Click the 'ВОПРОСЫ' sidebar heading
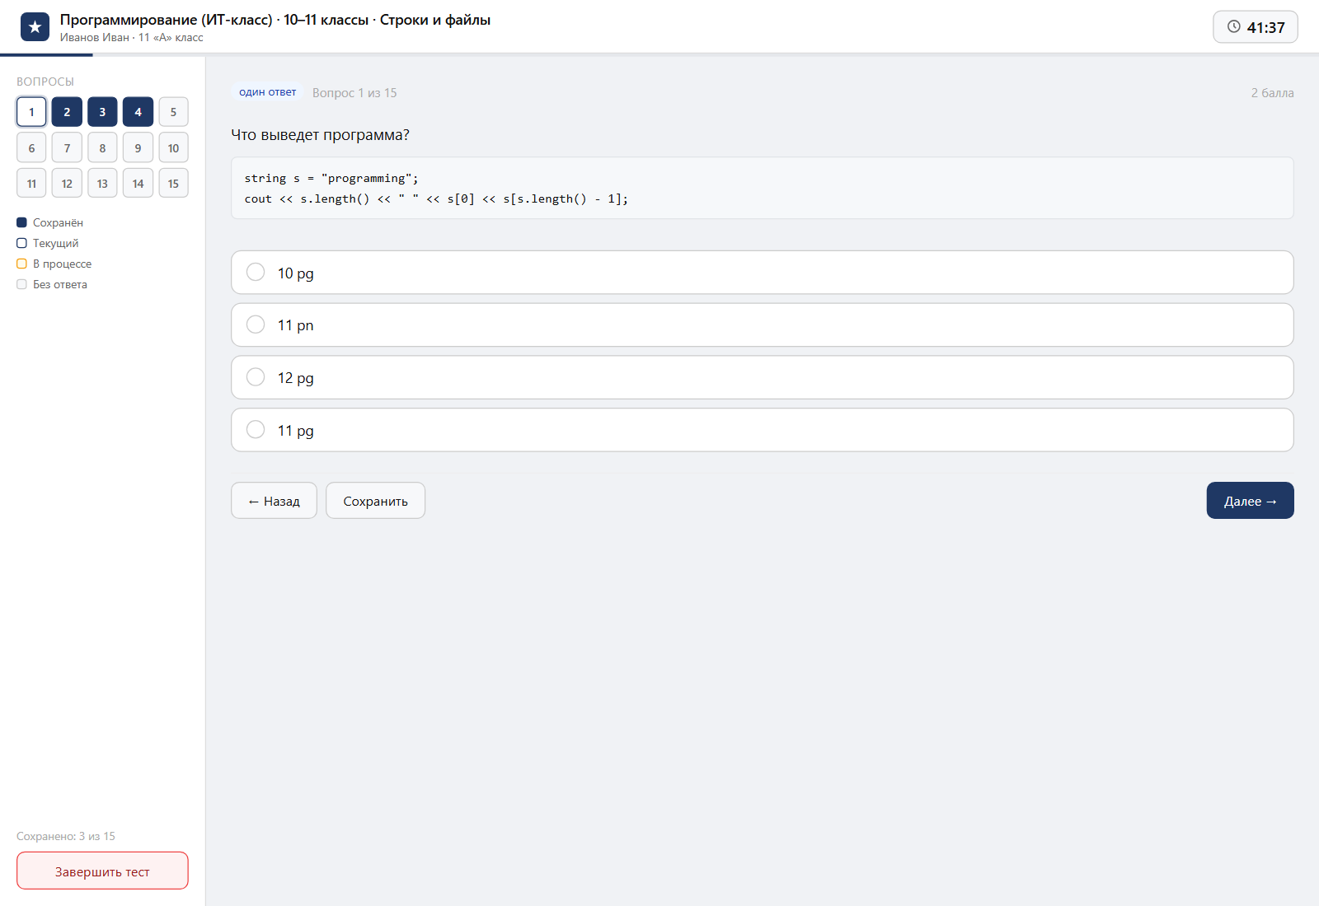 (x=45, y=82)
